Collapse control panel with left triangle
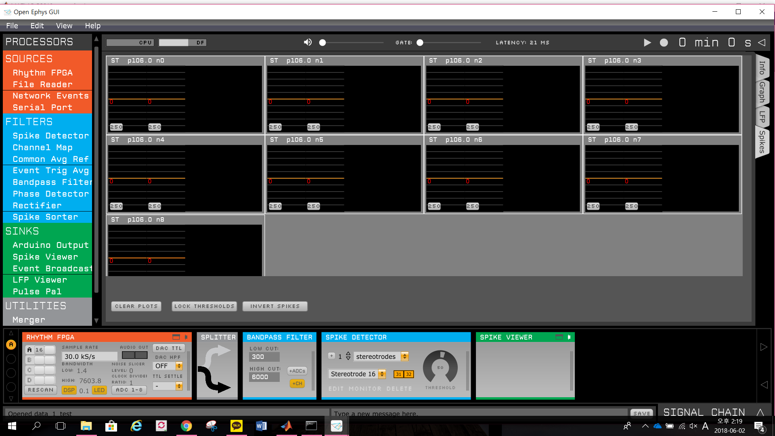 pos(762,42)
